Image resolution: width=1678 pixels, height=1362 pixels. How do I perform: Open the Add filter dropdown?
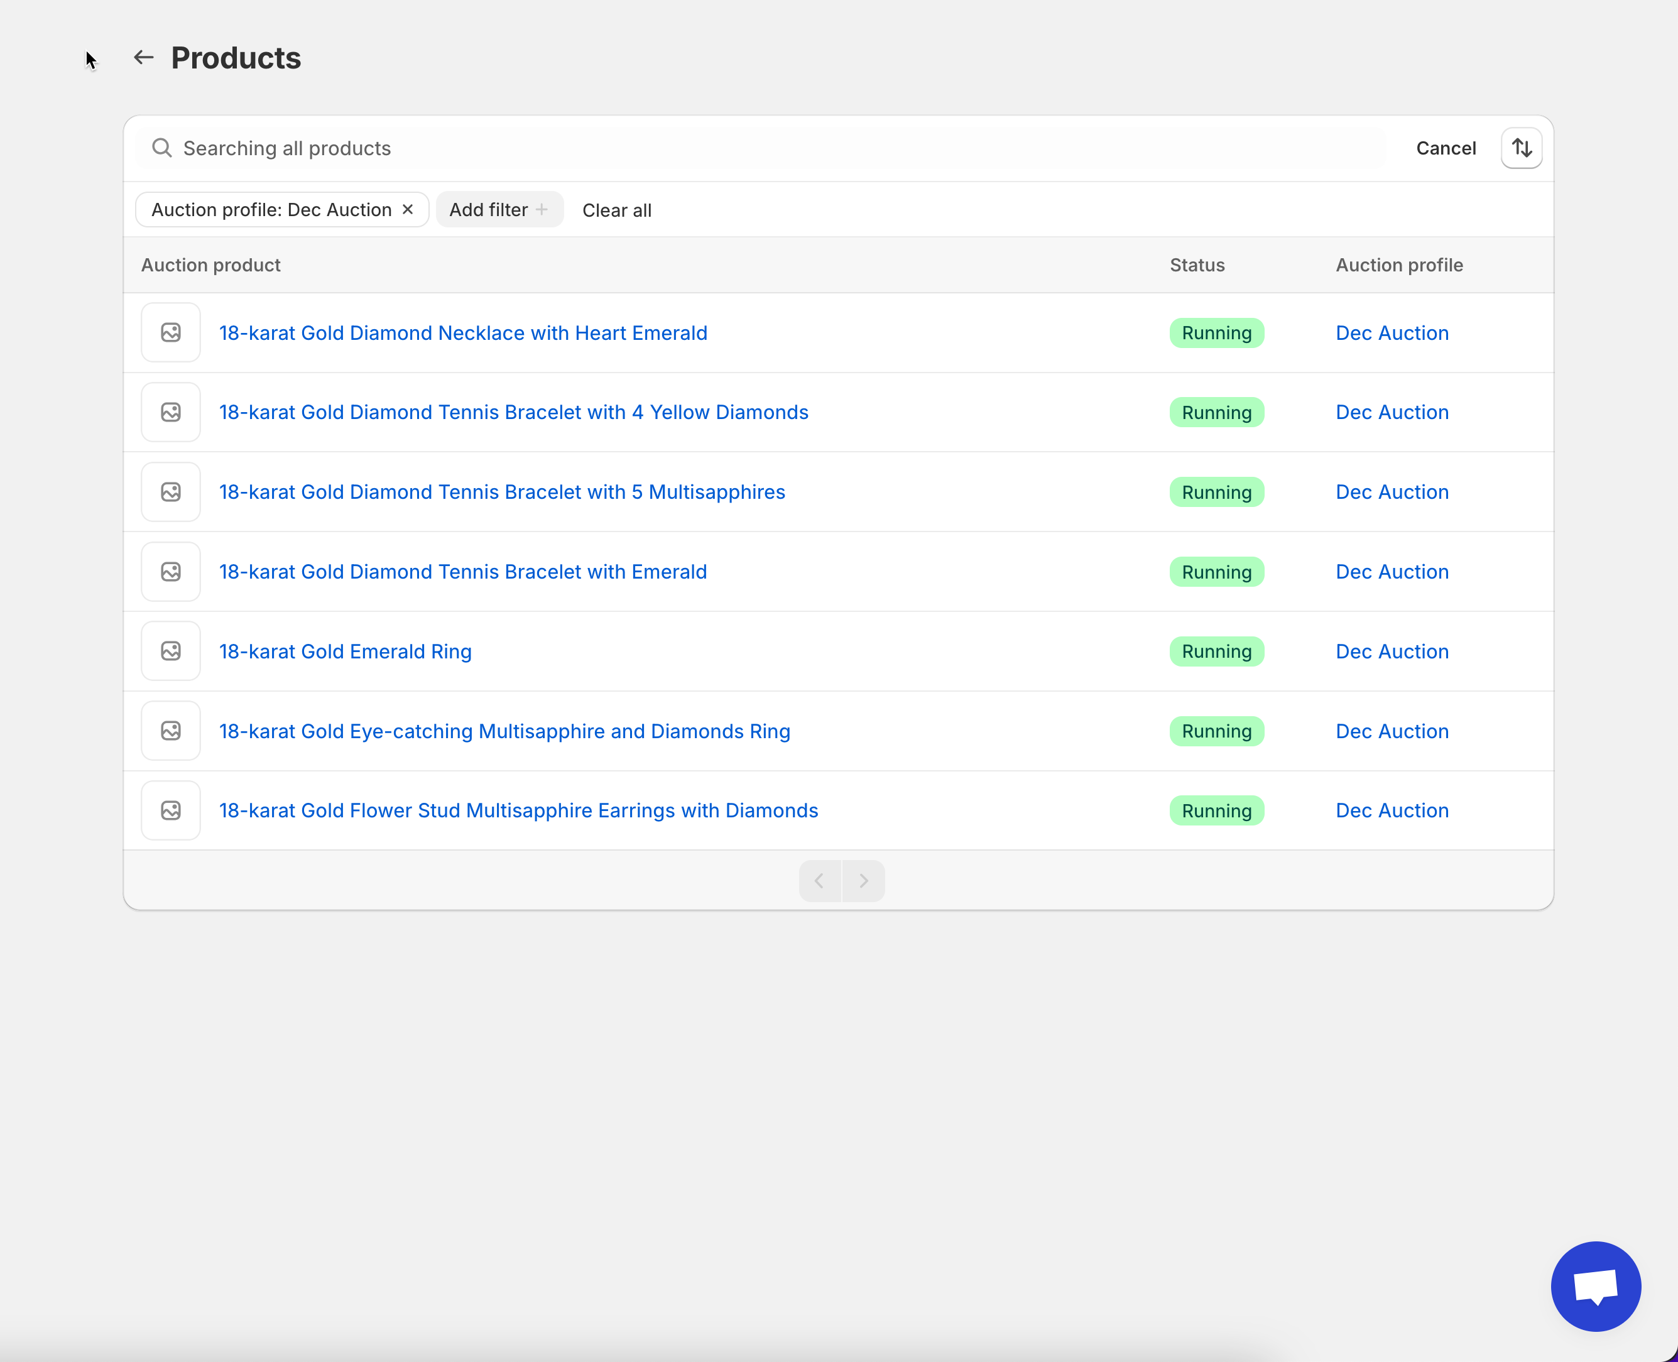499,209
